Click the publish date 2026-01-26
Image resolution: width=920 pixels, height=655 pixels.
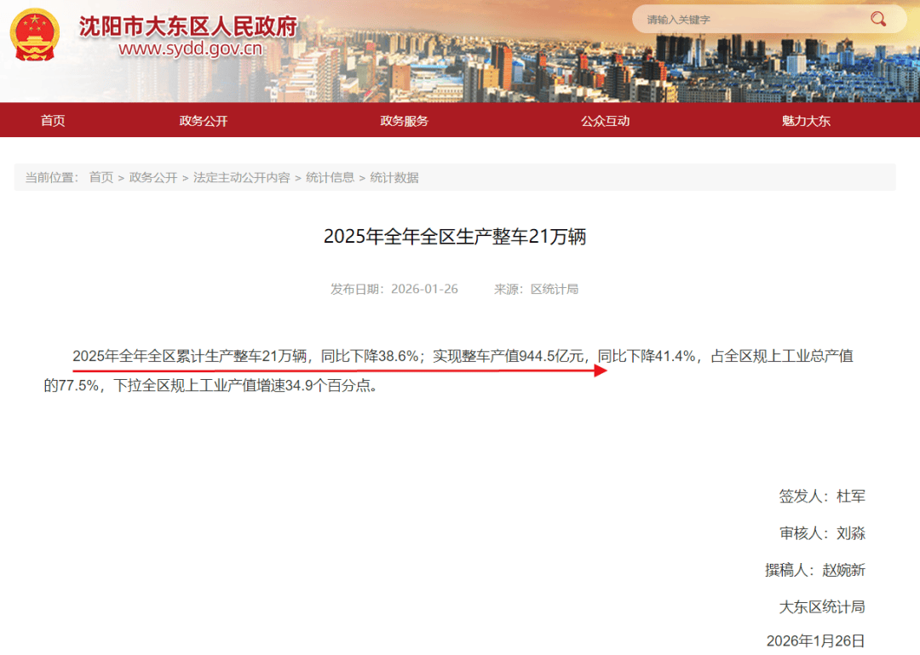[x=424, y=289]
